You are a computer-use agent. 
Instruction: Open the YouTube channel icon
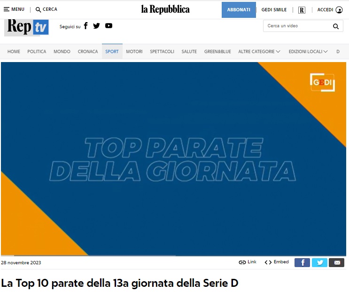(109, 26)
